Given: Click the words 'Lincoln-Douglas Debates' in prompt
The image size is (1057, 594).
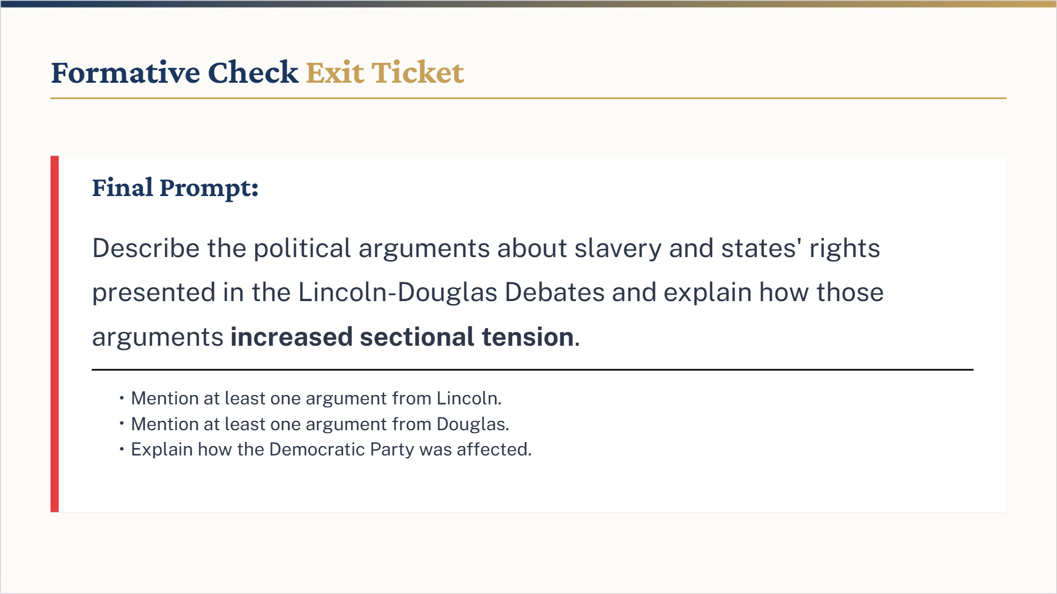Looking at the screenshot, I should tap(451, 292).
